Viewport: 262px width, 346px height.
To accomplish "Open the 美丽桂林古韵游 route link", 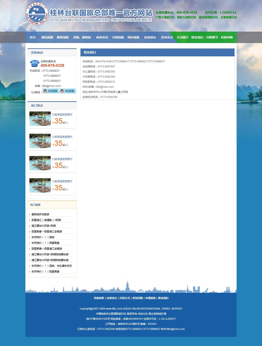I will (x=40, y=214).
